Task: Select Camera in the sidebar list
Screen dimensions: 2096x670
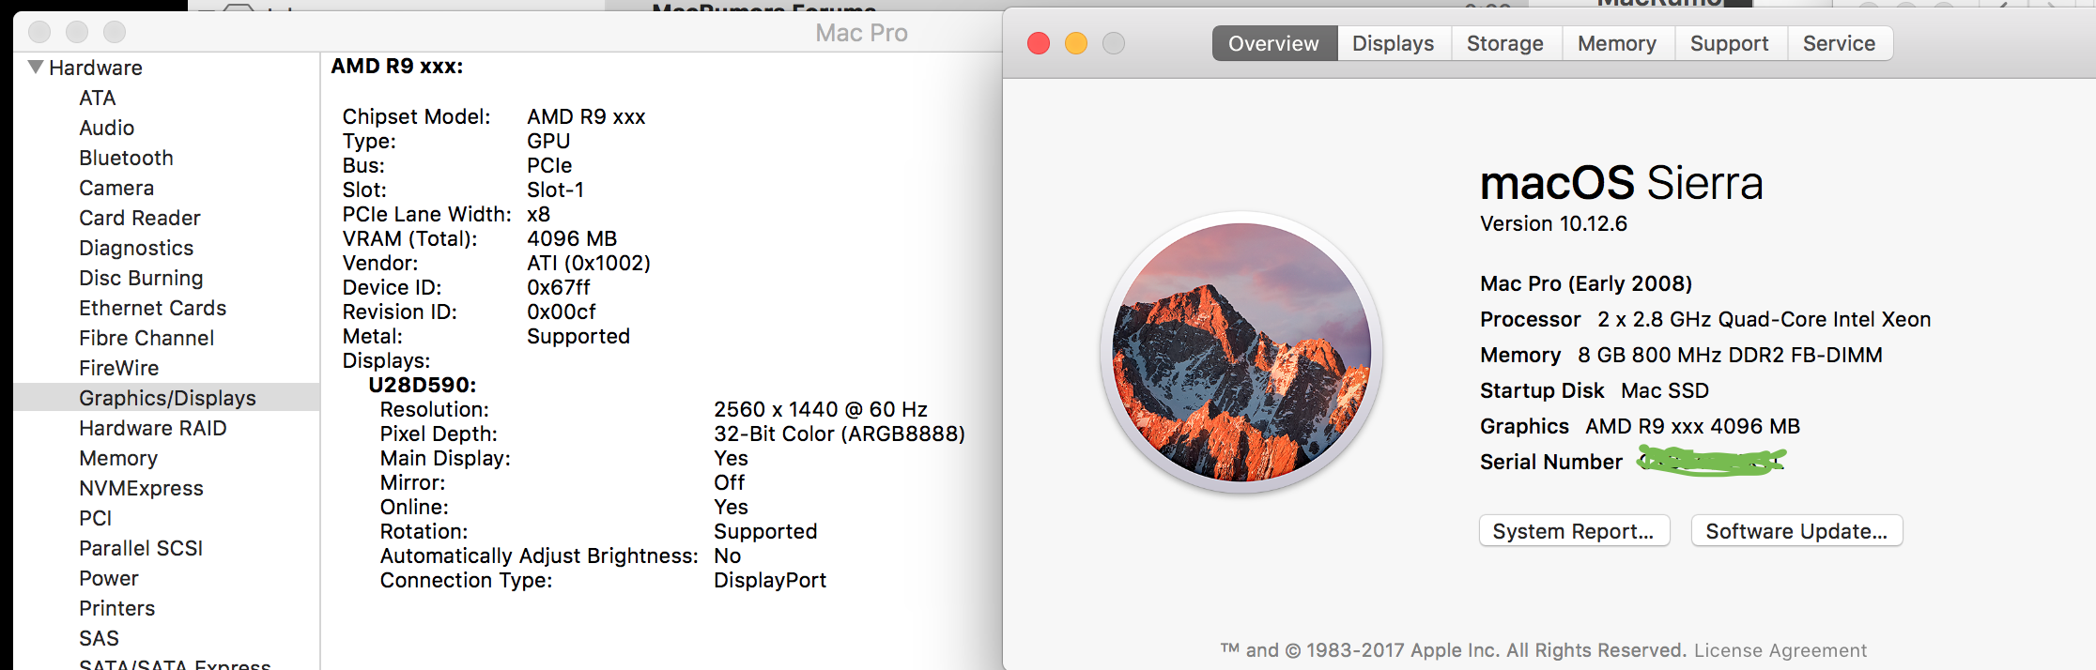Action: [x=116, y=188]
